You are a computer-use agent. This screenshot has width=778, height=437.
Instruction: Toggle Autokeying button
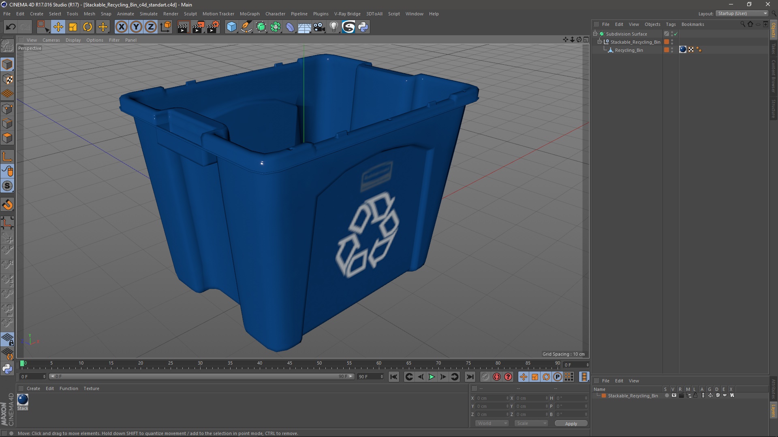(497, 377)
